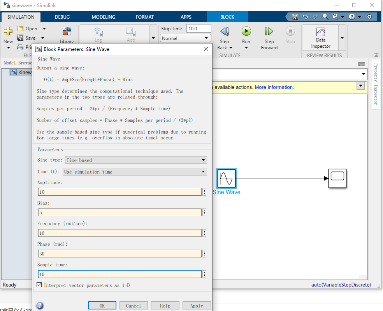Click the Sample time input field
This screenshot has width=383, height=311.
click(120, 274)
